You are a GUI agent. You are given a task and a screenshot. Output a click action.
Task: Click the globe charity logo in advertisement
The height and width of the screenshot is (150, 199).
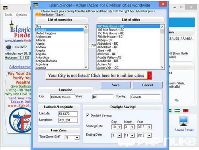(x=20, y=120)
